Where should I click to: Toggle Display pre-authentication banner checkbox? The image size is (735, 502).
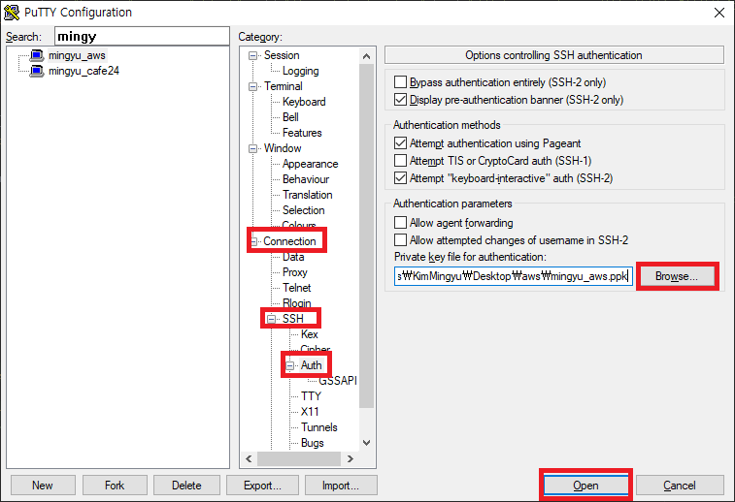[x=400, y=99]
